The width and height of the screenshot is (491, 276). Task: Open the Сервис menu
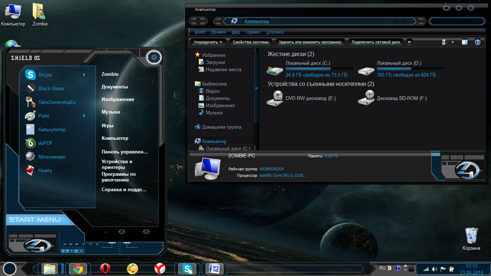[253, 32]
